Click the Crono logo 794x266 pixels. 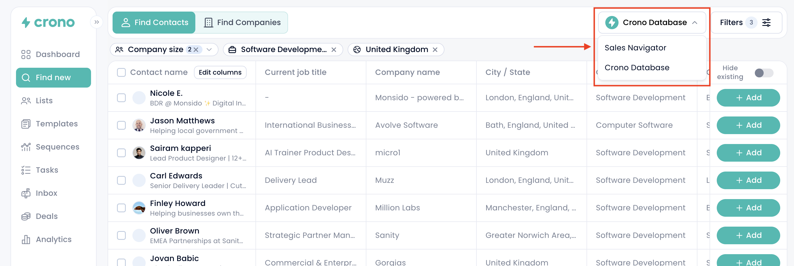48,23
